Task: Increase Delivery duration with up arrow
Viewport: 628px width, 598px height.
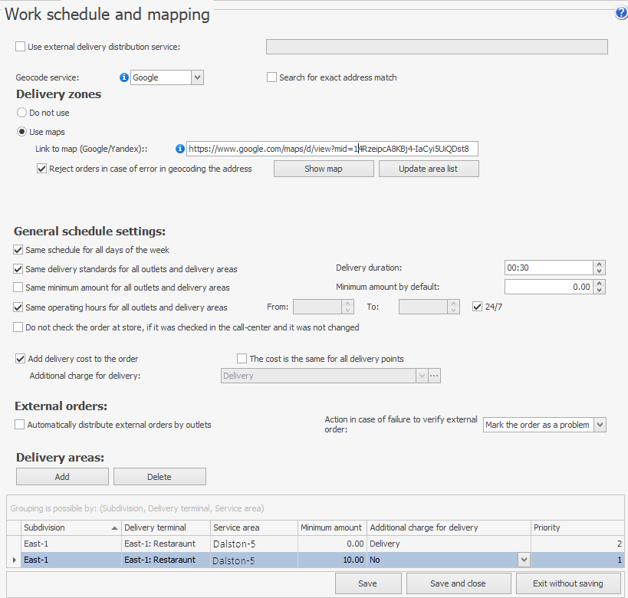Action: pyautogui.click(x=600, y=264)
